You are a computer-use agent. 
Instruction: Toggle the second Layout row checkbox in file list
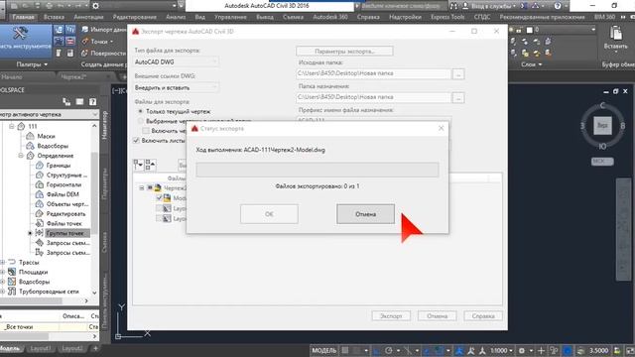tap(159, 218)
